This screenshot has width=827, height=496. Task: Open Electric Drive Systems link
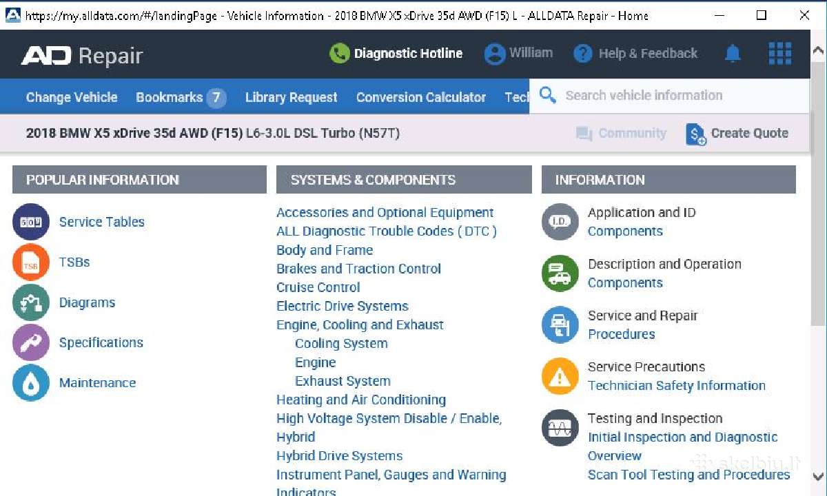pos(343,306)
